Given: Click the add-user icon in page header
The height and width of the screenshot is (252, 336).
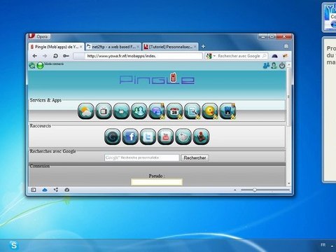Looking at the screenshot, I should pos(266,66).
